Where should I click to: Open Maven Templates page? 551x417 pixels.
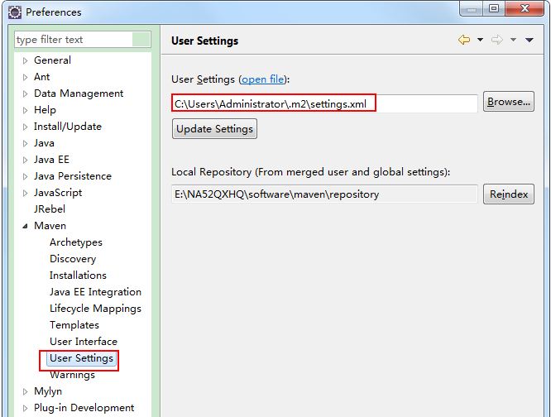pos(74,324)
